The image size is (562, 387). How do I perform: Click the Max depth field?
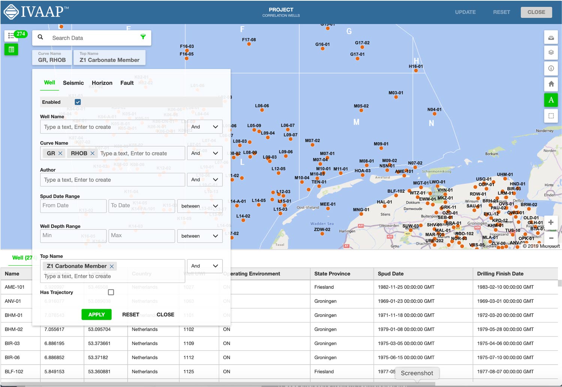point(142,236)
